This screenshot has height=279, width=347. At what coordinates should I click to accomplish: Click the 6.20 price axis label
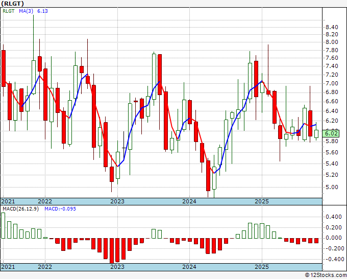332,121
